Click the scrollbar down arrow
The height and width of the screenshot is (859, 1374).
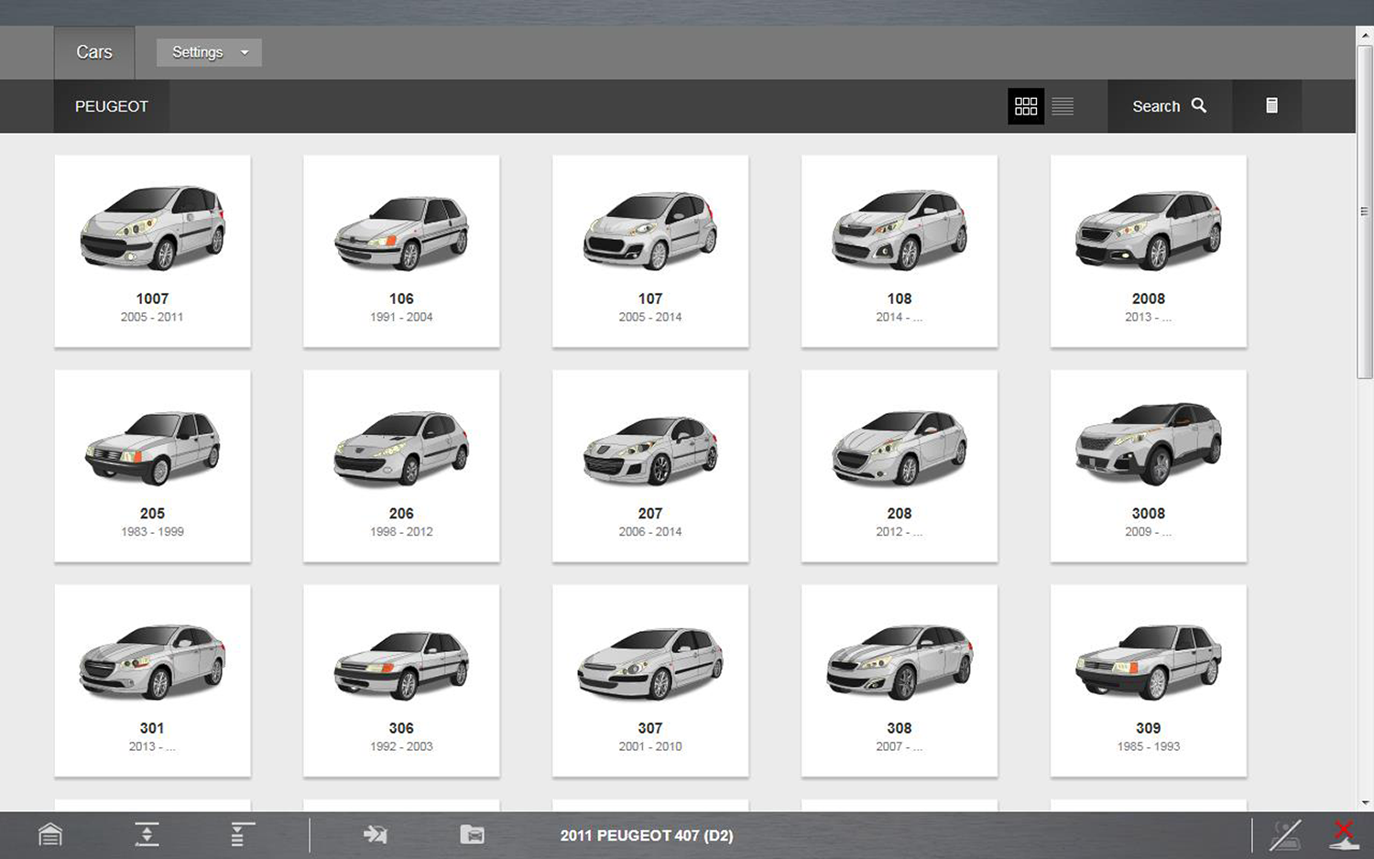[x=1365, y=802]
